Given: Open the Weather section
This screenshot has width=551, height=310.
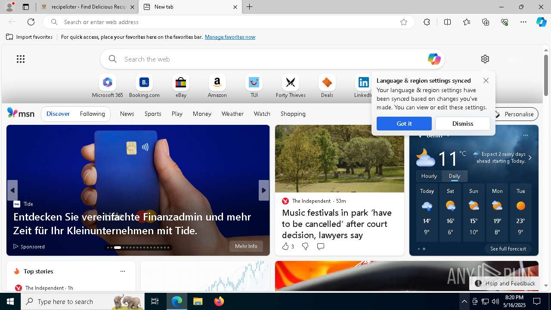Looking at the screenshot, I should 232,114.
